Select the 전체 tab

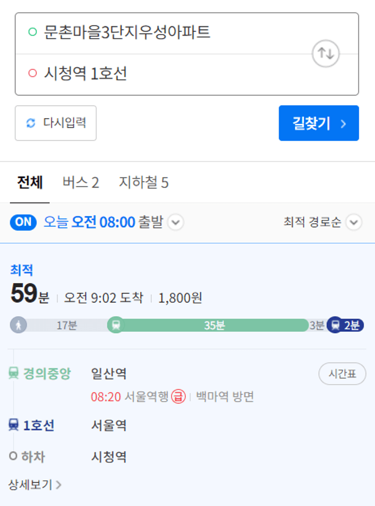pos(30,183)
